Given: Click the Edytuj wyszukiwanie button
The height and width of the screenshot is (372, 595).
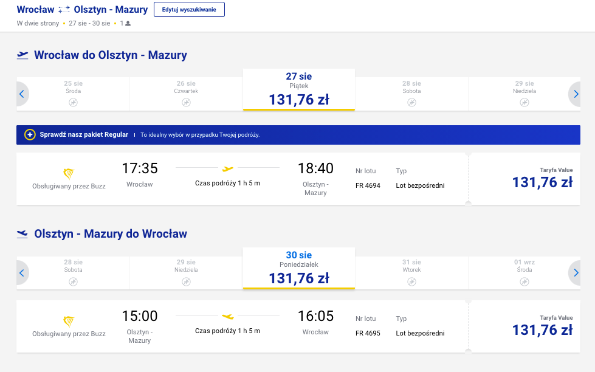Looking at the screenshot, I should 189,10.
